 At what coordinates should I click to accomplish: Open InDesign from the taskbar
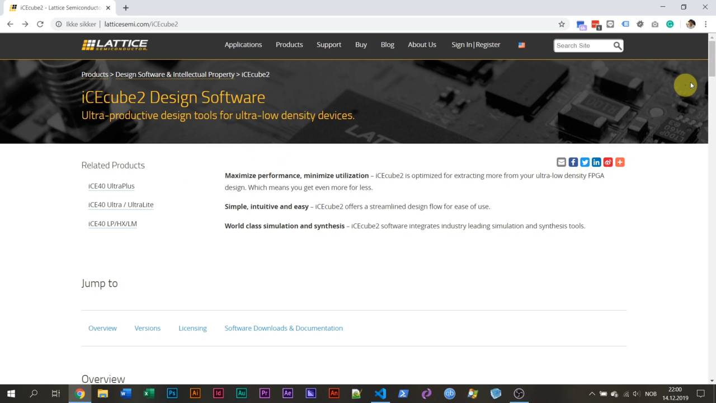[218, 393]
